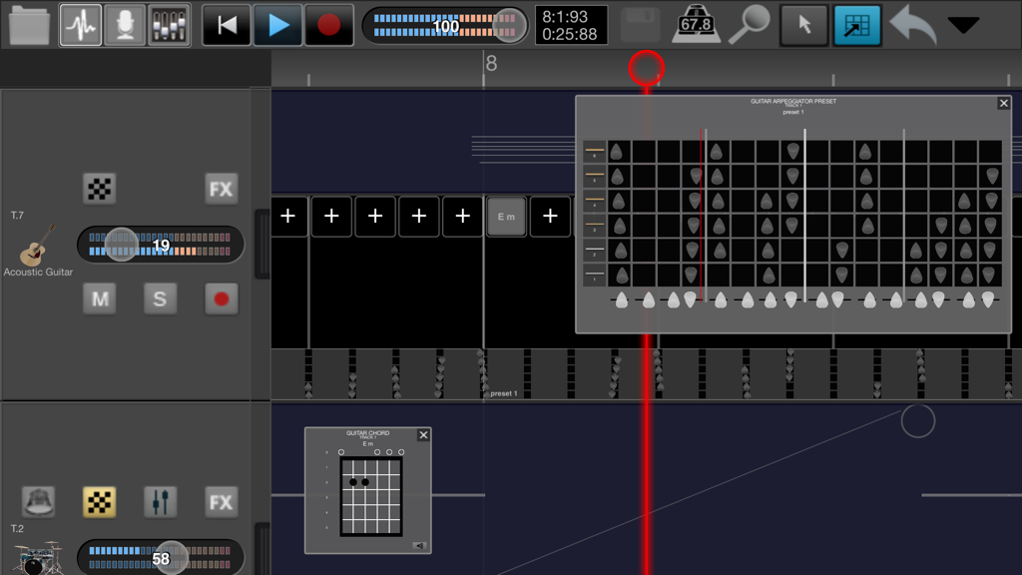Select the magnifier zoom tool
The height and width of the screenshot is (575, 1022).
pyautogui.click(x=750, y=24)
